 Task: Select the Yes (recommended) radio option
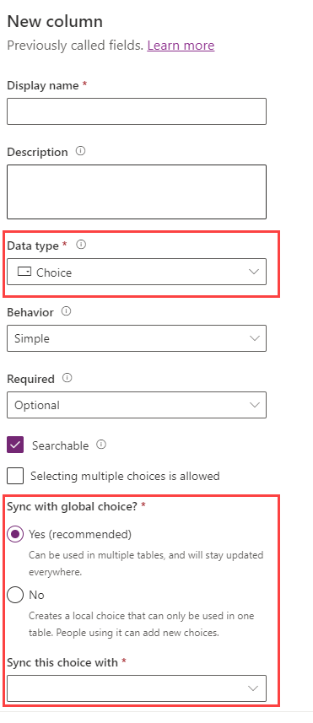pos(15,534)
